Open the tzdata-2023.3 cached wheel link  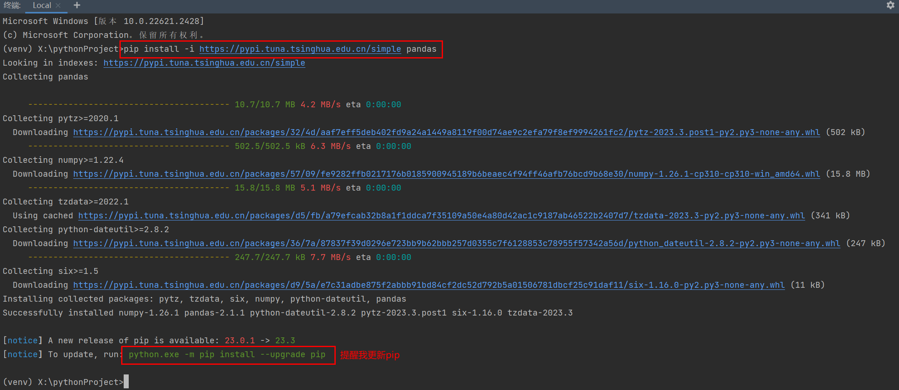(441, 216)
